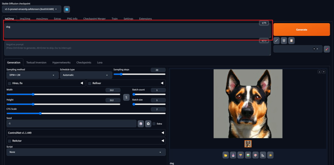
Task: Click the orange Generate button
Action: 301,29
